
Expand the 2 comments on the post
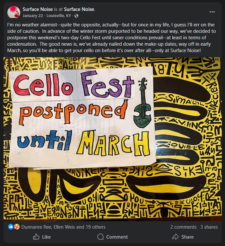tap(183, 227)
